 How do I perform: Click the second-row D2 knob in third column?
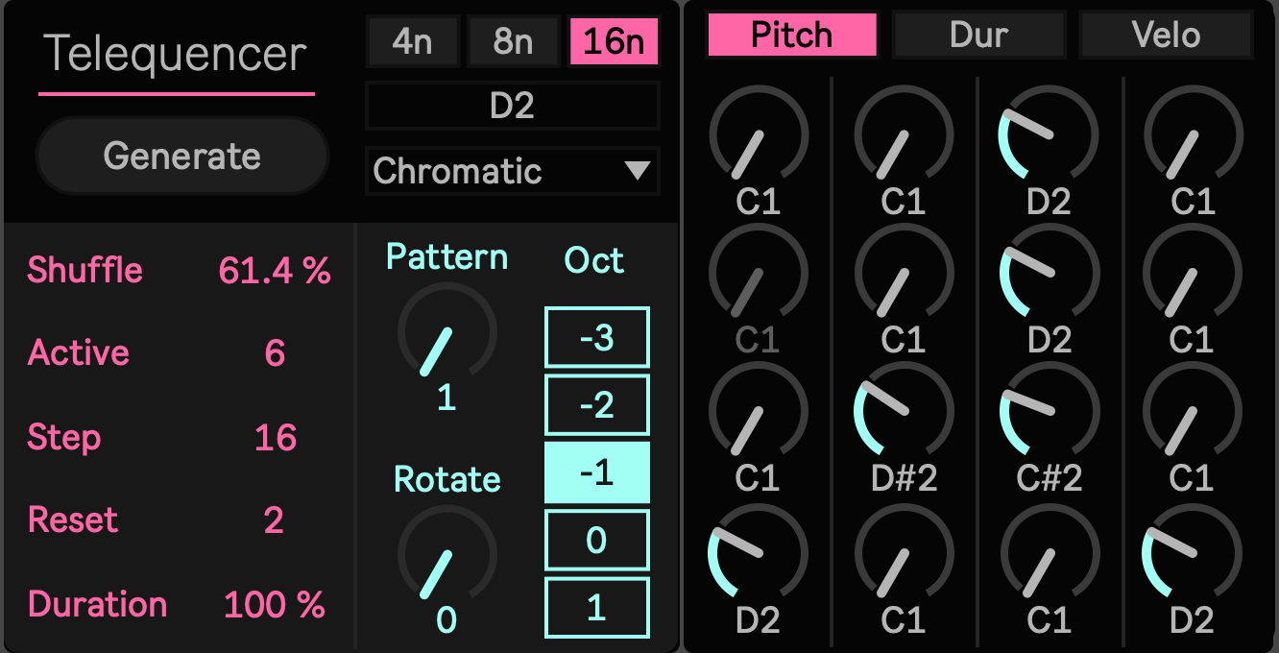click(1050, 273)
